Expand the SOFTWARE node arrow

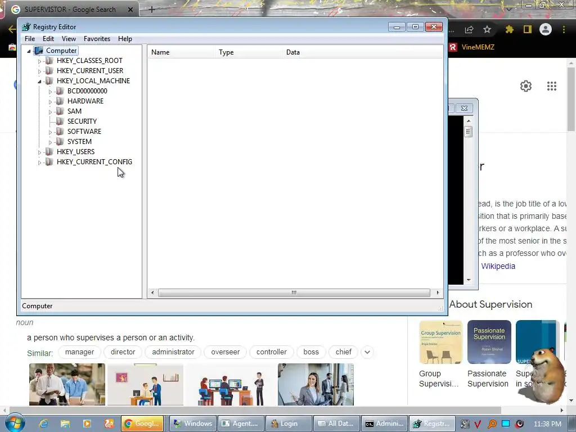click(x=50, y=132)
